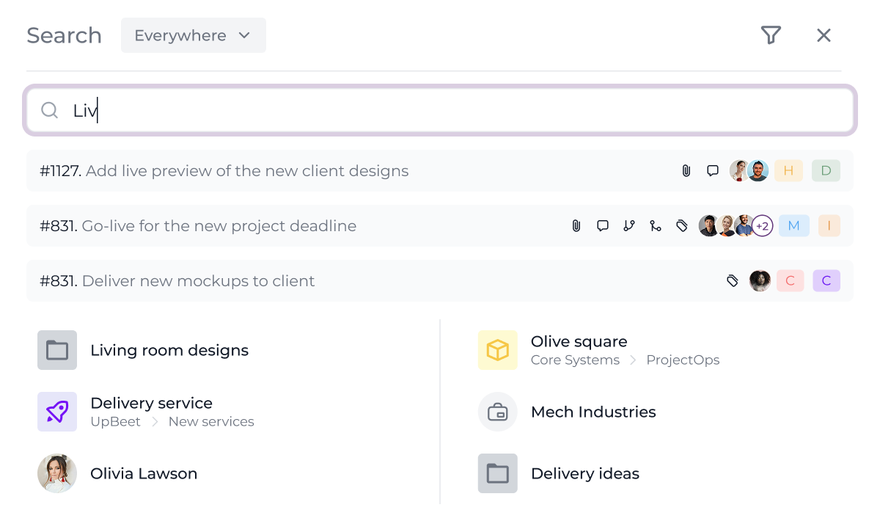Click the attachment paperclip icon on task #1127
The height and width of the screenshot is (524, 880).
686,171
